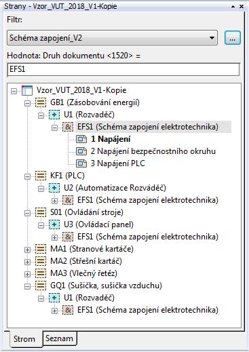The height and width of the screenshot is (352, 249).
Task: Open filter settings with the ... button
Action: [233, 38]
